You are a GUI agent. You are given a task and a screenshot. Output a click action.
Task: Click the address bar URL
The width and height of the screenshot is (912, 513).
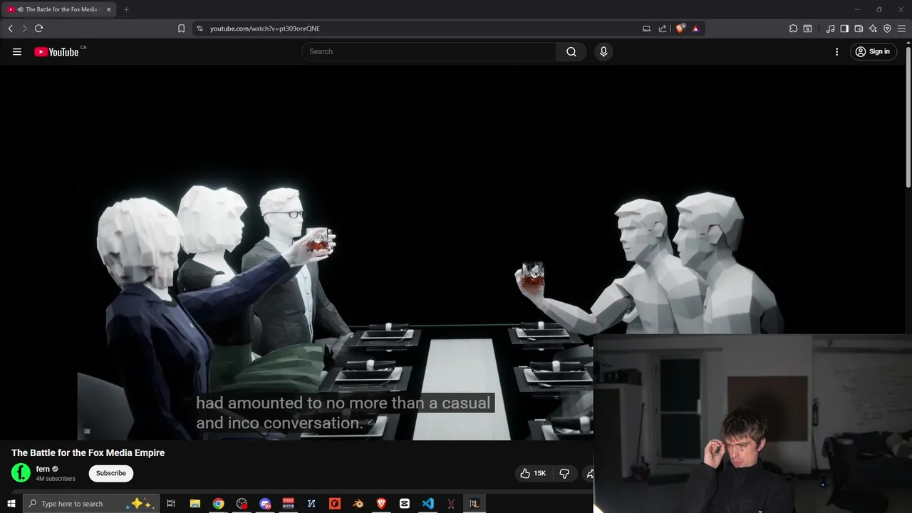click(x=265, y=28)
